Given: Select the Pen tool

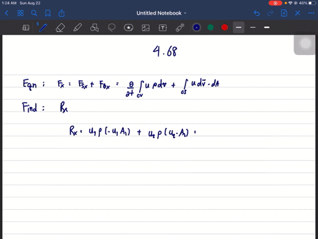Looking at the screenshot, I should pos(43,28).
